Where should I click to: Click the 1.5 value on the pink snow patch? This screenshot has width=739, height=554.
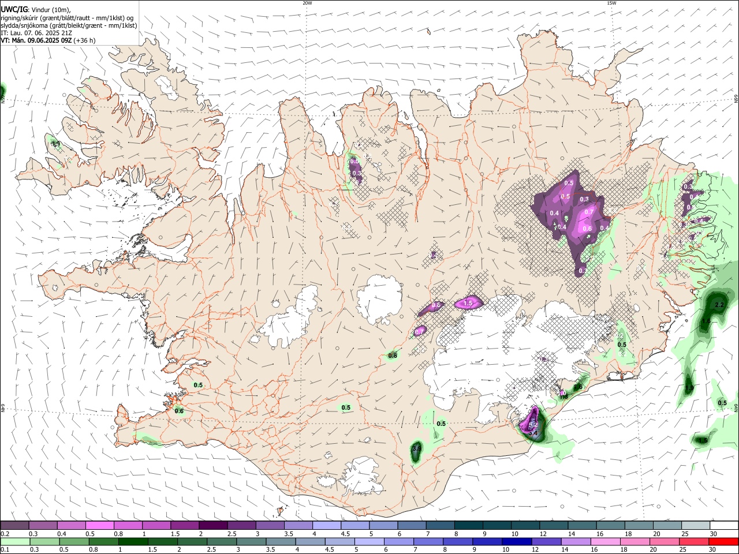[x=468, y=303]
